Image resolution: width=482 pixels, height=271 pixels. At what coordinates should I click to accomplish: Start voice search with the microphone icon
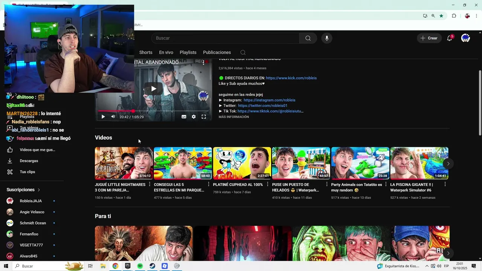pyautogui.click(x=327, y=38)
